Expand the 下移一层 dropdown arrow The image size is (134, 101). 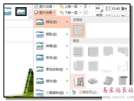(81, 12)
